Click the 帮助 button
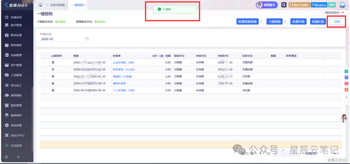 point(332,5)
